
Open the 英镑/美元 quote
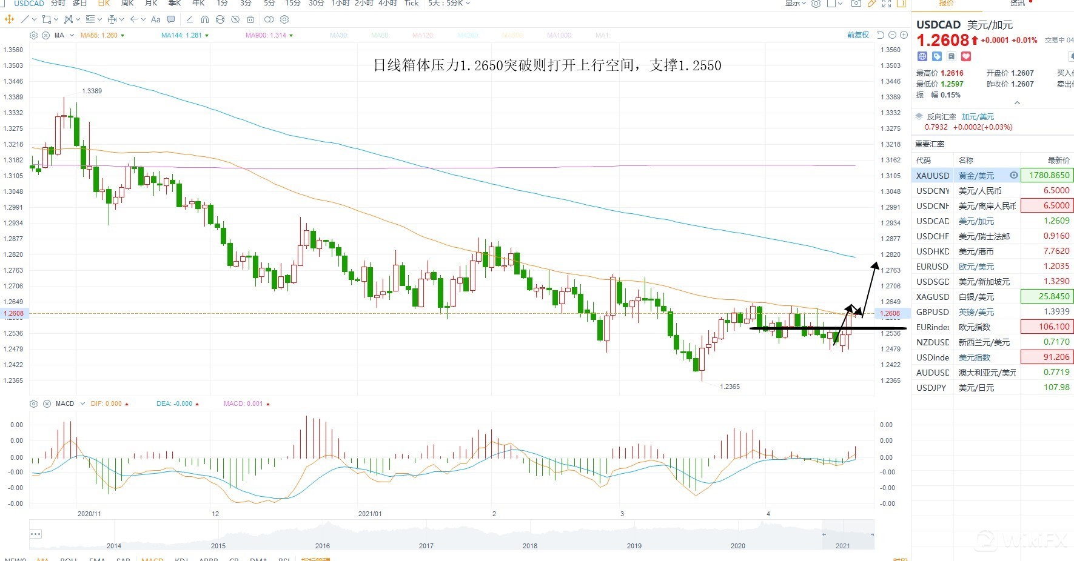[x=976, y=312]
